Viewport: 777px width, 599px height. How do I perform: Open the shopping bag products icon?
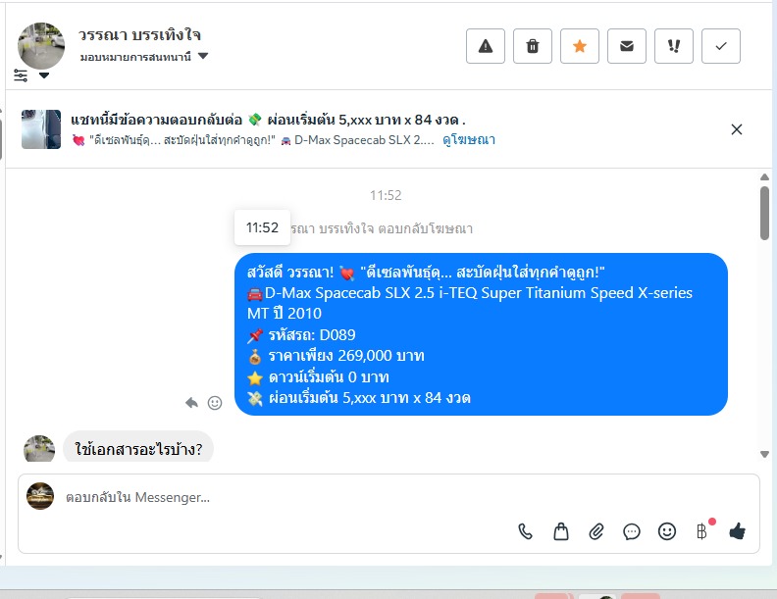point(561,531)
